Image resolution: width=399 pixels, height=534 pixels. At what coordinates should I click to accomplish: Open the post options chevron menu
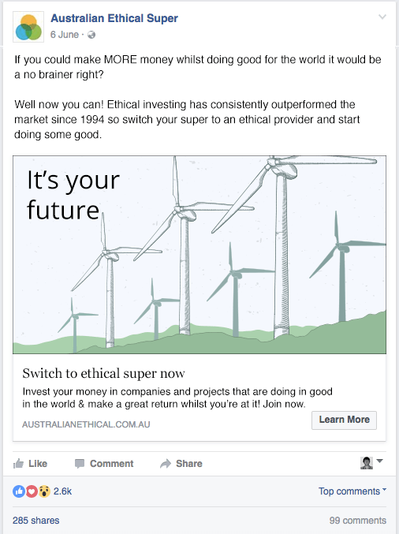(x=382, y=17)
